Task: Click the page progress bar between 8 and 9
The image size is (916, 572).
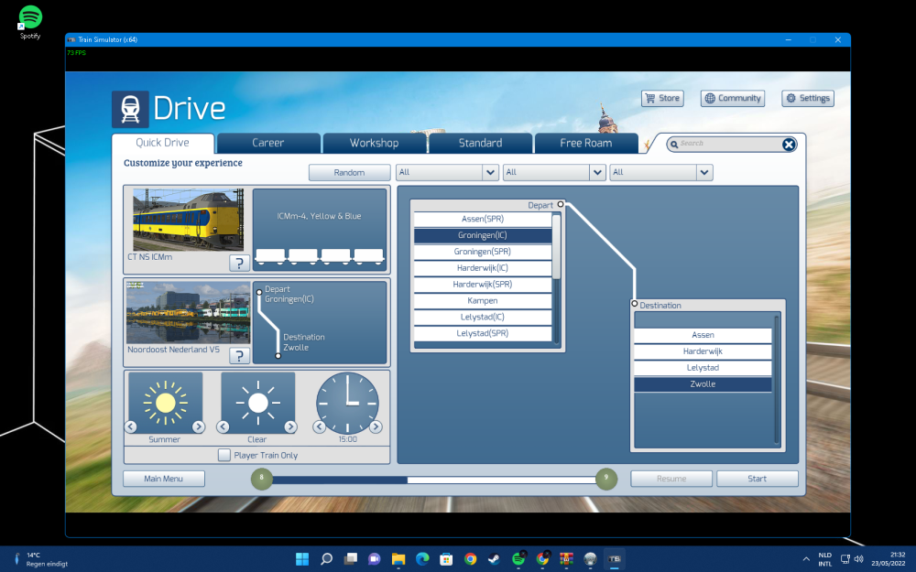Action: point(434,479)
